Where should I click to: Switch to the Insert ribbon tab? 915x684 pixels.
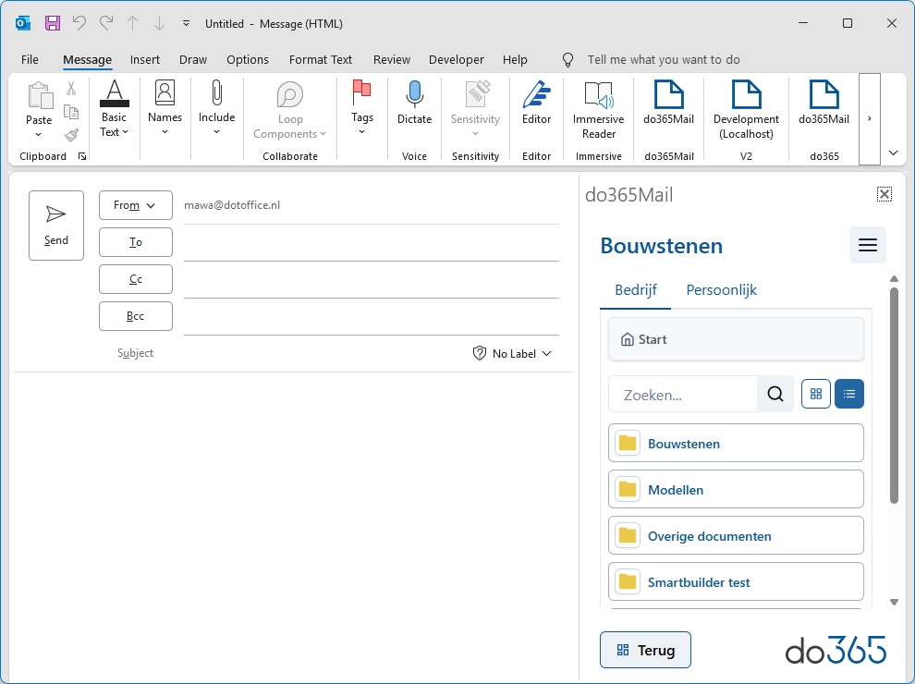[145, 59]
